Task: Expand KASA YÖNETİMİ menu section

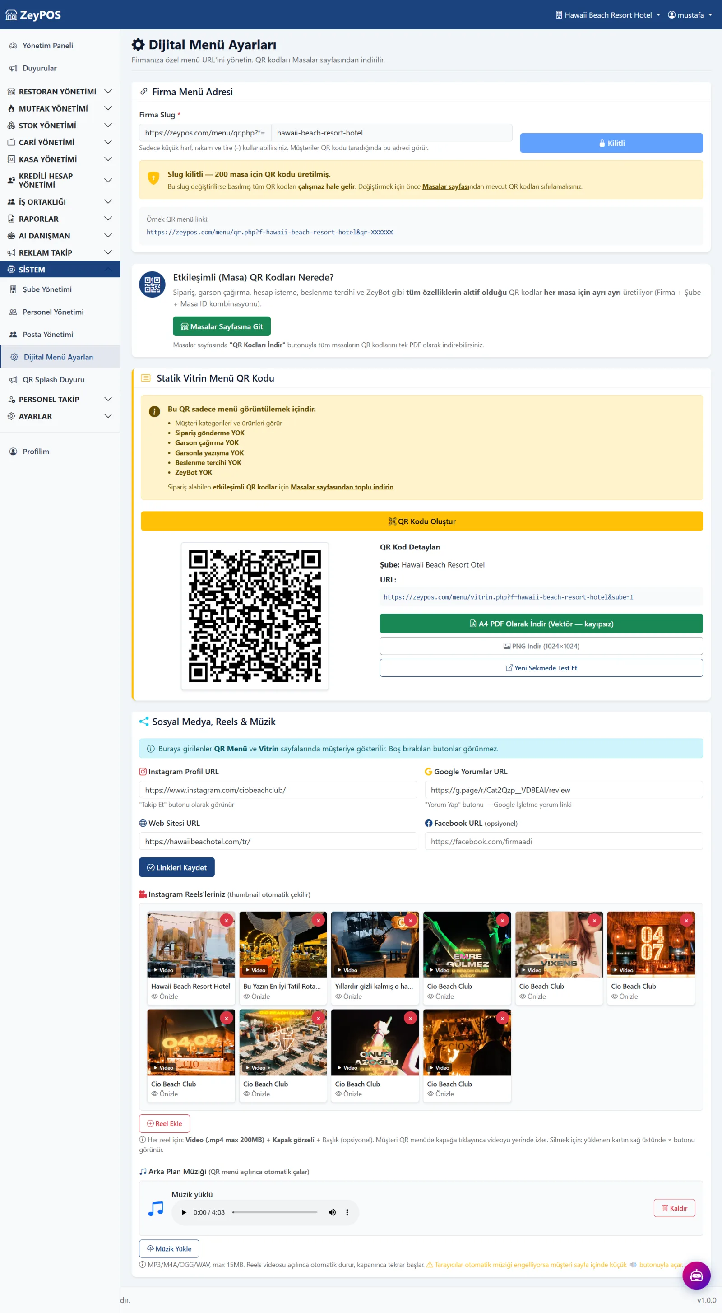Action: [x=60, y=159]
